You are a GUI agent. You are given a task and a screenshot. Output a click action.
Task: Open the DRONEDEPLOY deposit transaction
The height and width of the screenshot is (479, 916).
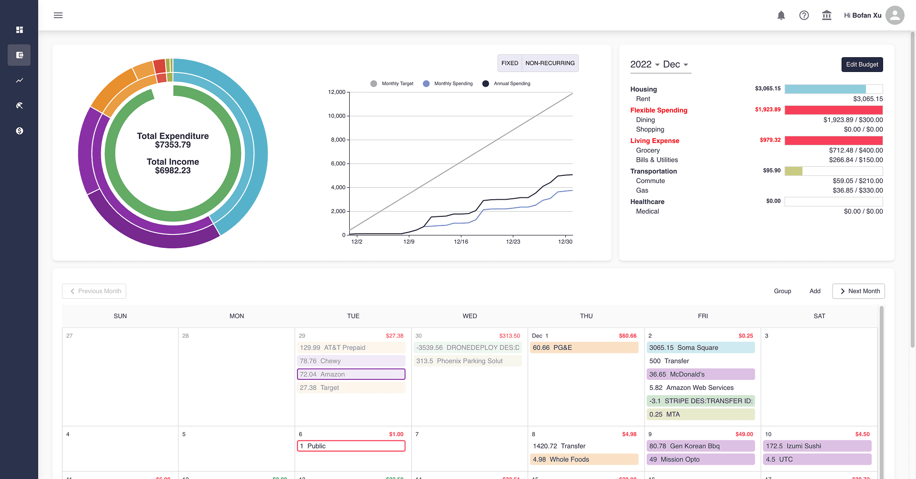pyautogui.click(x=468, y=347)
